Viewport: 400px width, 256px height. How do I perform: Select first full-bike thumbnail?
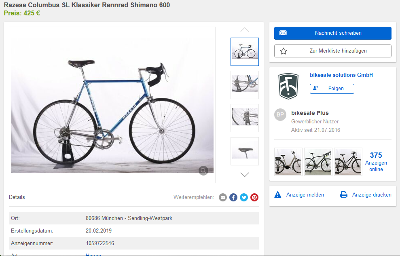pyautogui.click(x=245, y=52)
